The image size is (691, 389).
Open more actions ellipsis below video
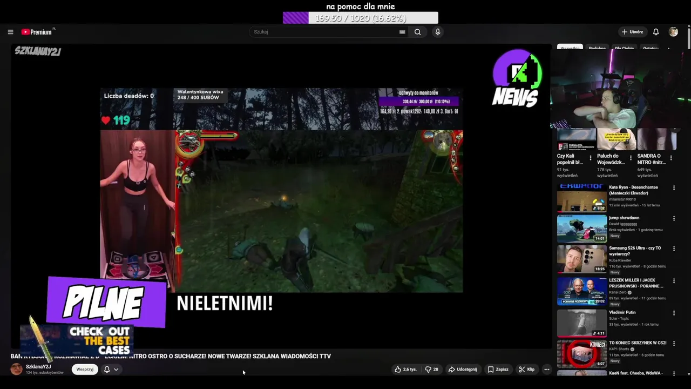pyautogui.click(x=547, y=370)
